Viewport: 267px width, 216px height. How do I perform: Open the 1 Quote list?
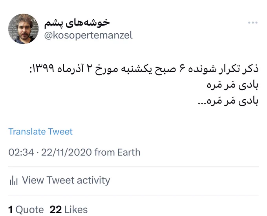click(x=26, y=210)
